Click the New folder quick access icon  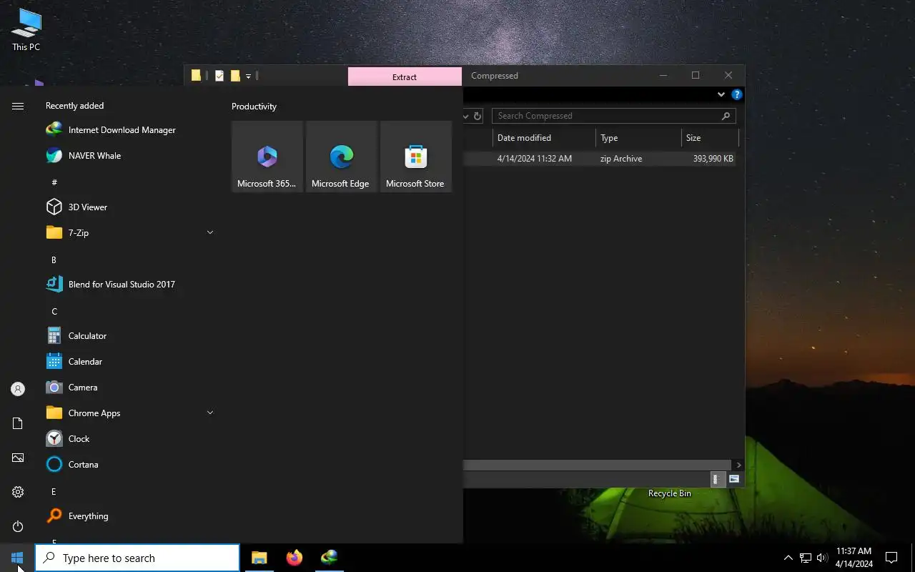tap(235, 76)
